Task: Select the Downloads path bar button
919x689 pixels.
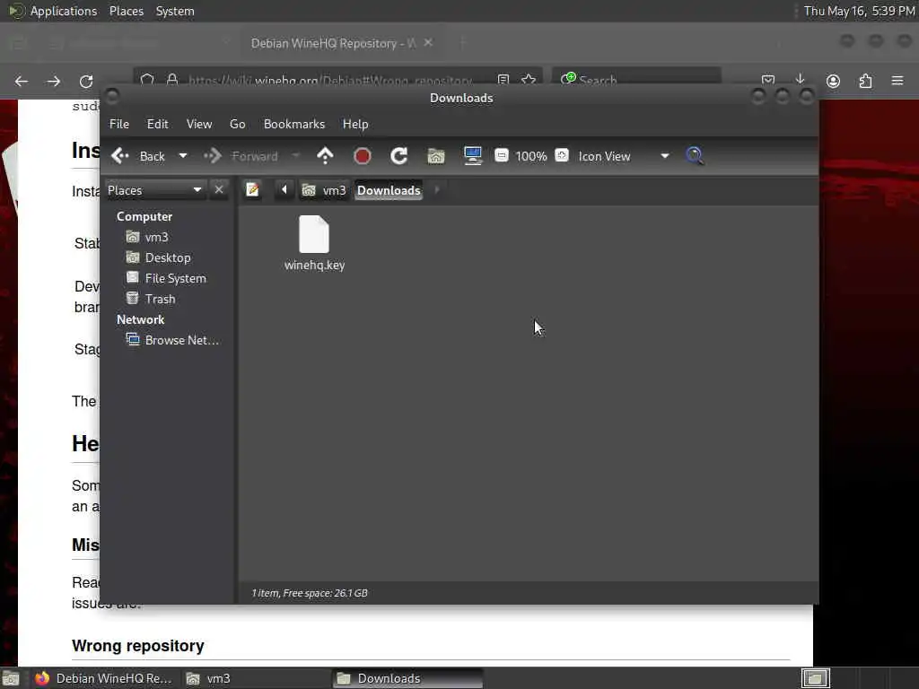Action: [389, 190]
